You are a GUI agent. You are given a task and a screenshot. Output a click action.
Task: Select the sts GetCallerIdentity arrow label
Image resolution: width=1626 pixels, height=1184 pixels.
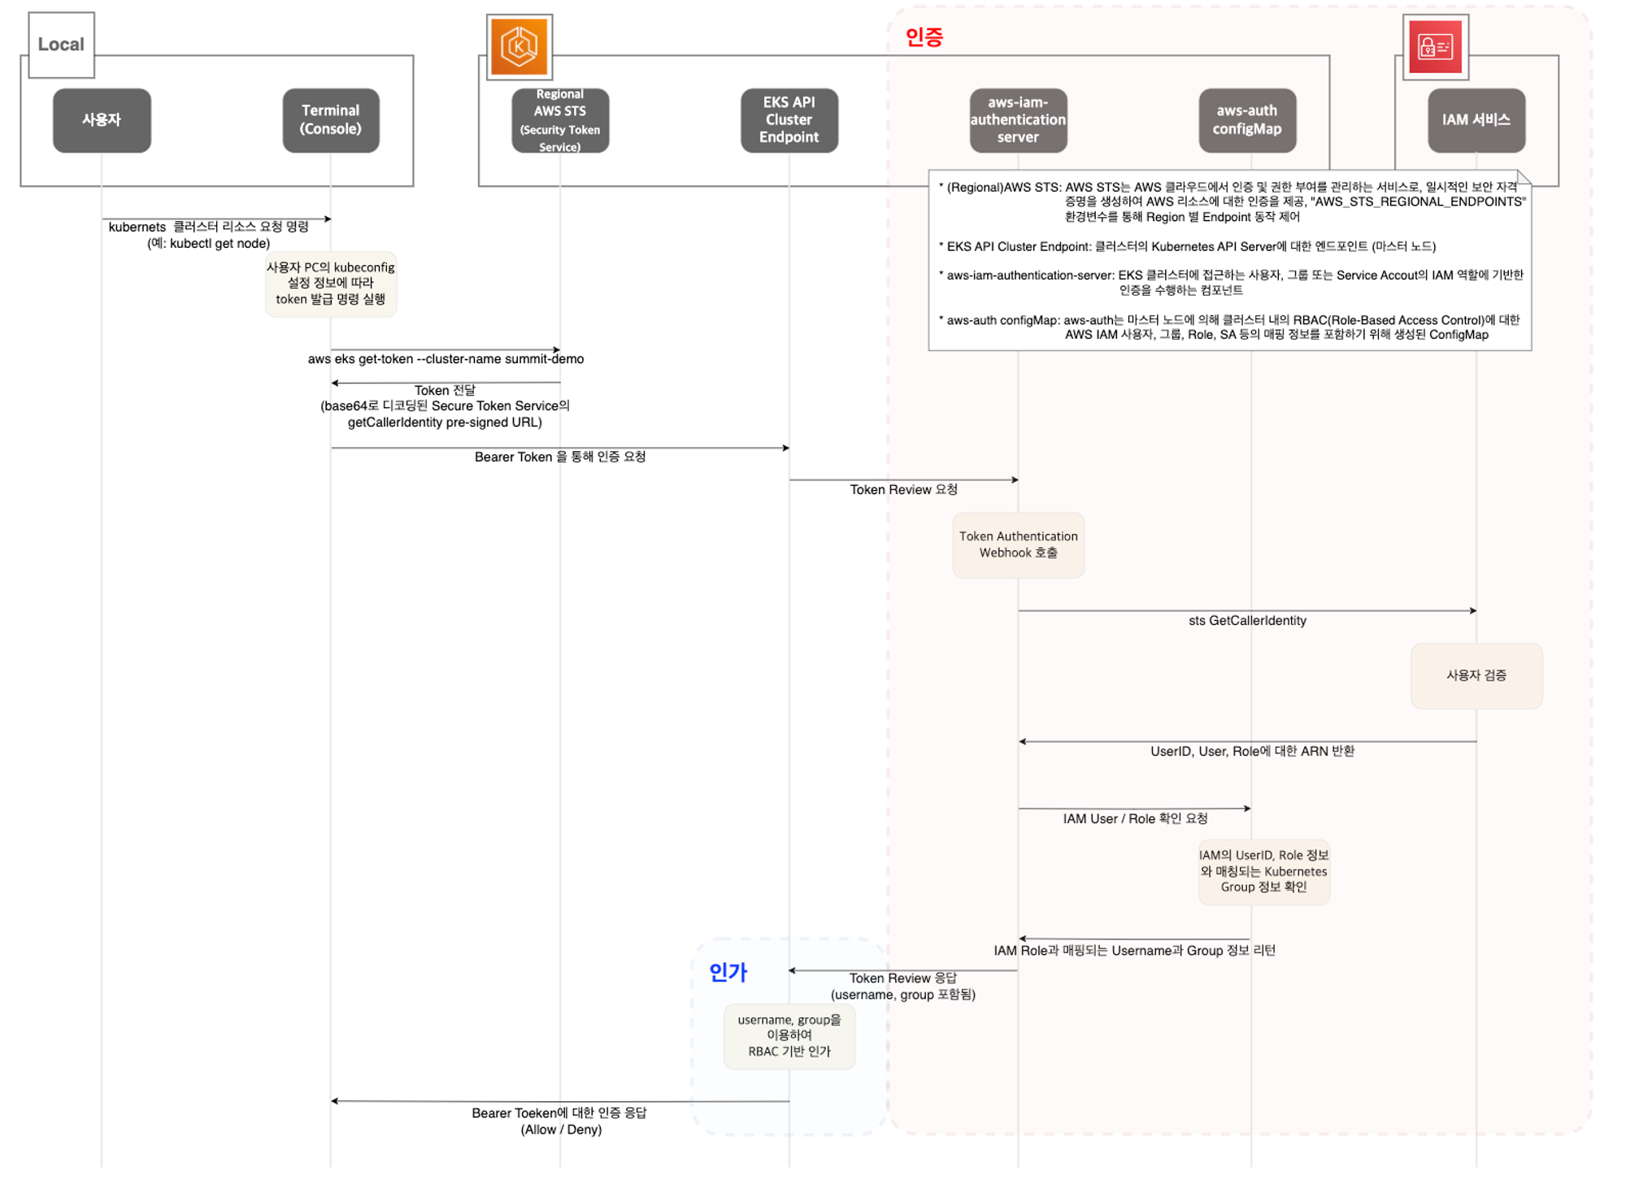point(1246,621)
